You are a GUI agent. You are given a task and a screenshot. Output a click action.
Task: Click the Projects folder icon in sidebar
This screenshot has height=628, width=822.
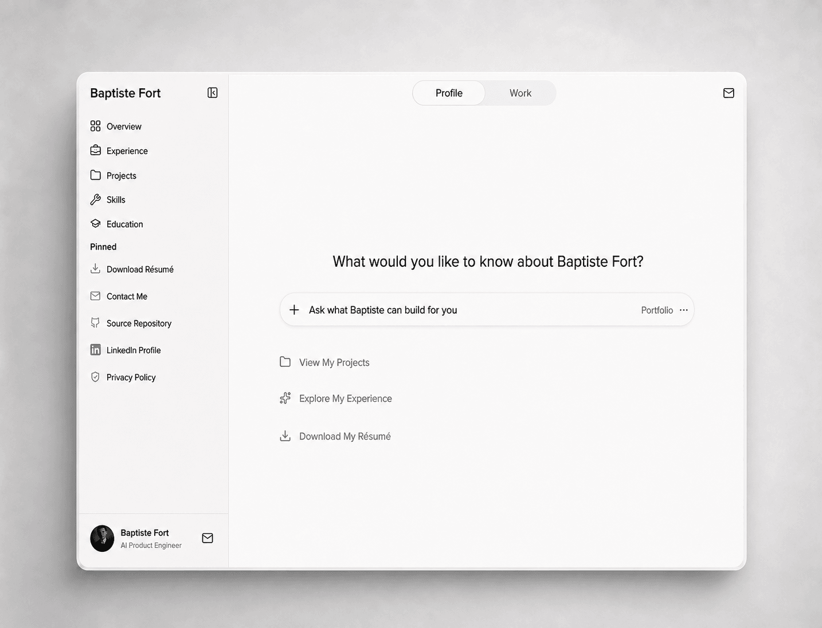pos(96,175)
